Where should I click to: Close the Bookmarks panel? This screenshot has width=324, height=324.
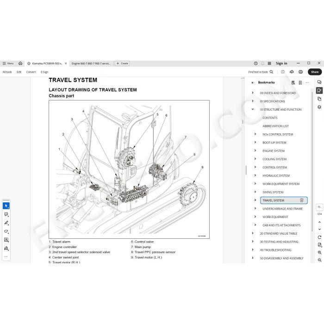(x=252, y=83)
